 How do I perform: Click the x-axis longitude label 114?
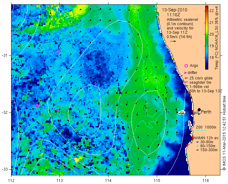click(108, 181)
